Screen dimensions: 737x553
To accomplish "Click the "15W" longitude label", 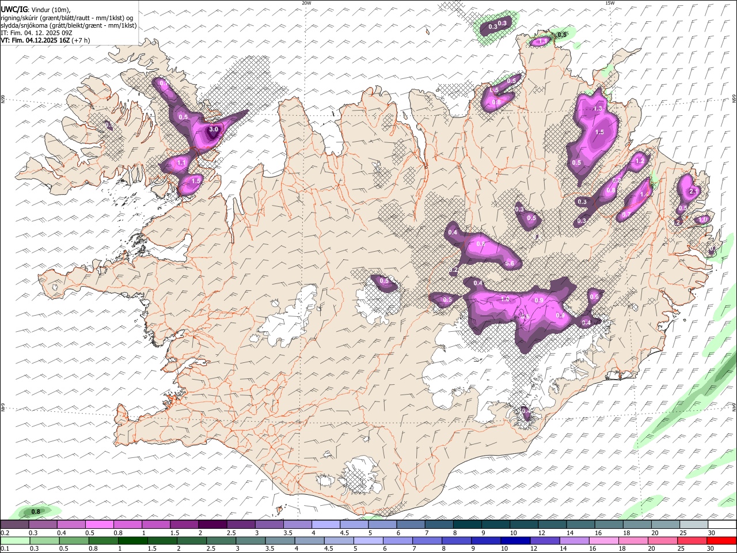I will 609,3.
